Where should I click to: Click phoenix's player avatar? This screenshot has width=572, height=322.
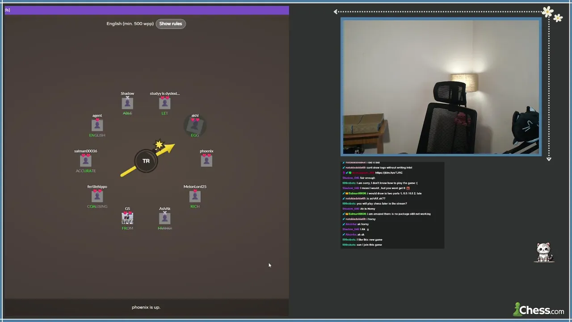[206, 161]
